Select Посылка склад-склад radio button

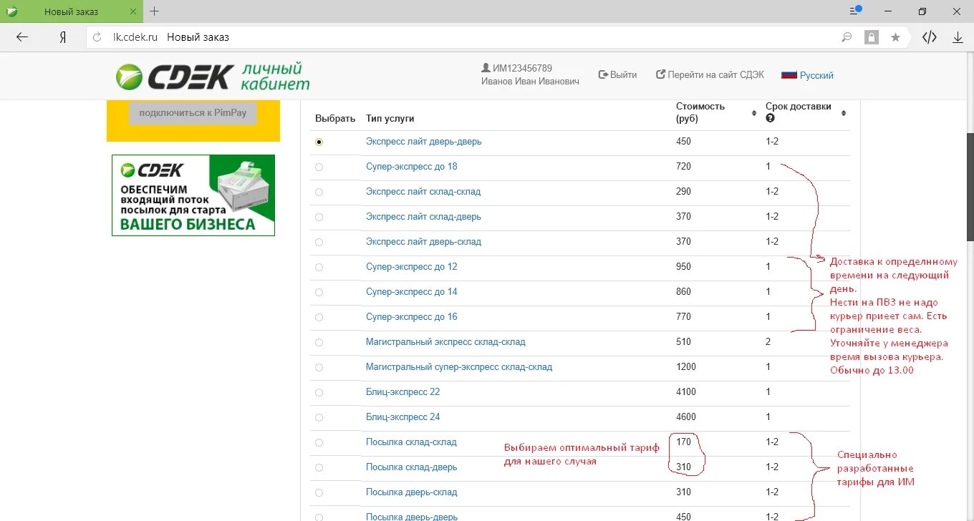point(319,442)
